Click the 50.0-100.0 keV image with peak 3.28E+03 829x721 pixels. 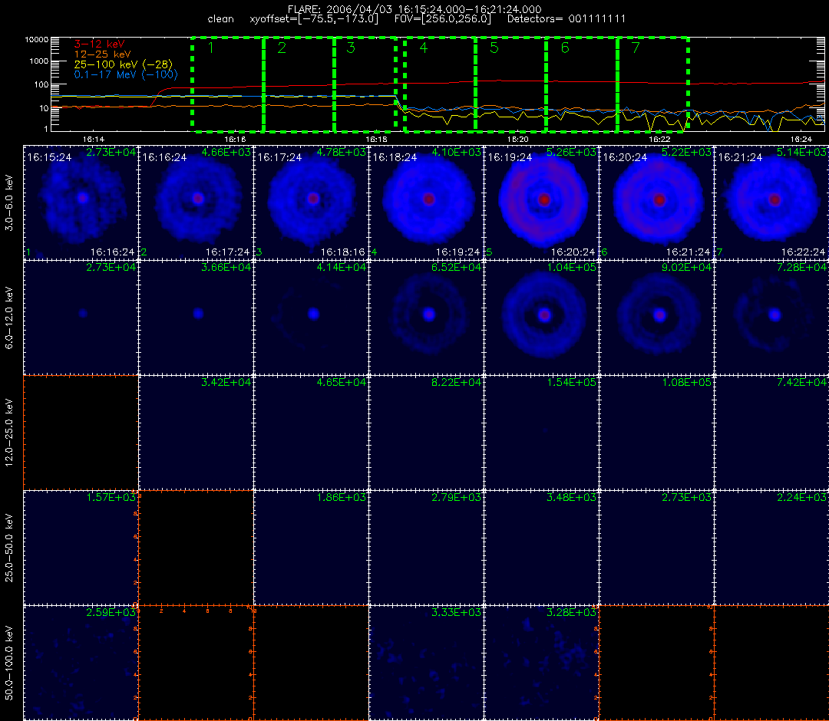pos(542,663)
